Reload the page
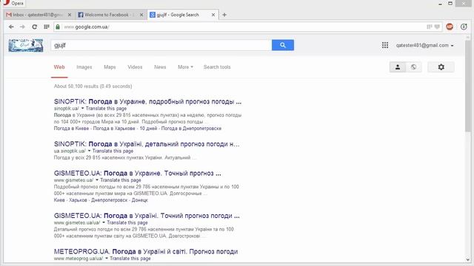474x266 pixels. click(x=35, y=27)
